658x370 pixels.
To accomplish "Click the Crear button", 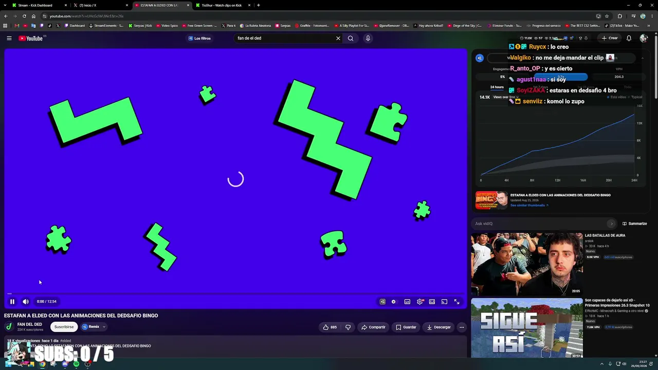I will click(610, 38).
